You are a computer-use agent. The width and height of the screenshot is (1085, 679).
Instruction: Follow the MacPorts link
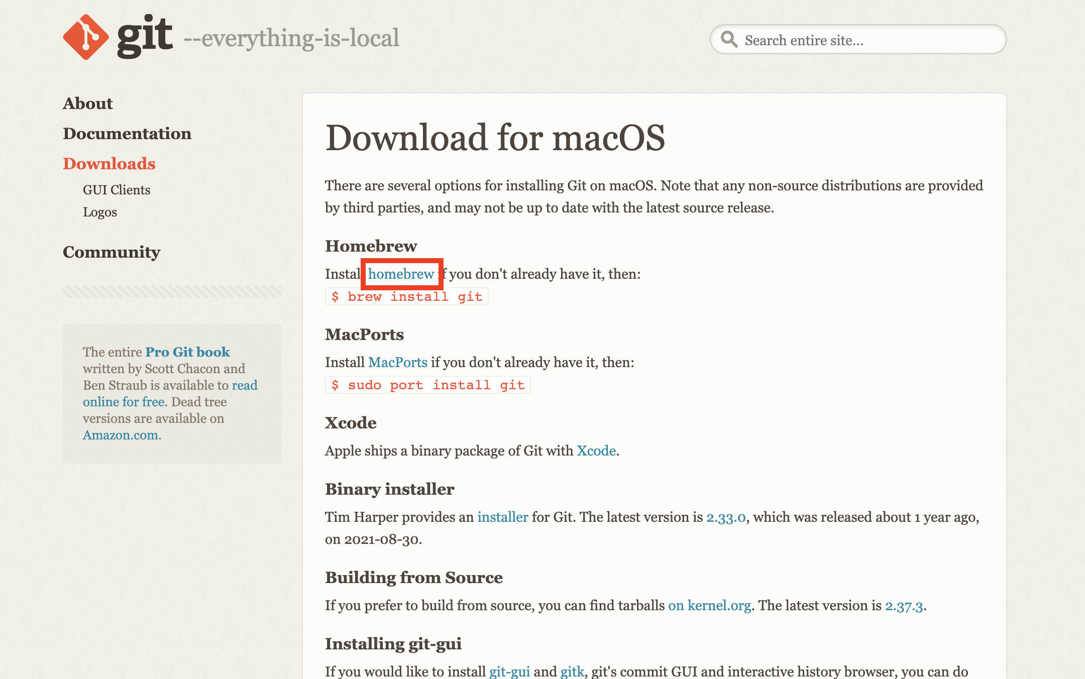398,362
